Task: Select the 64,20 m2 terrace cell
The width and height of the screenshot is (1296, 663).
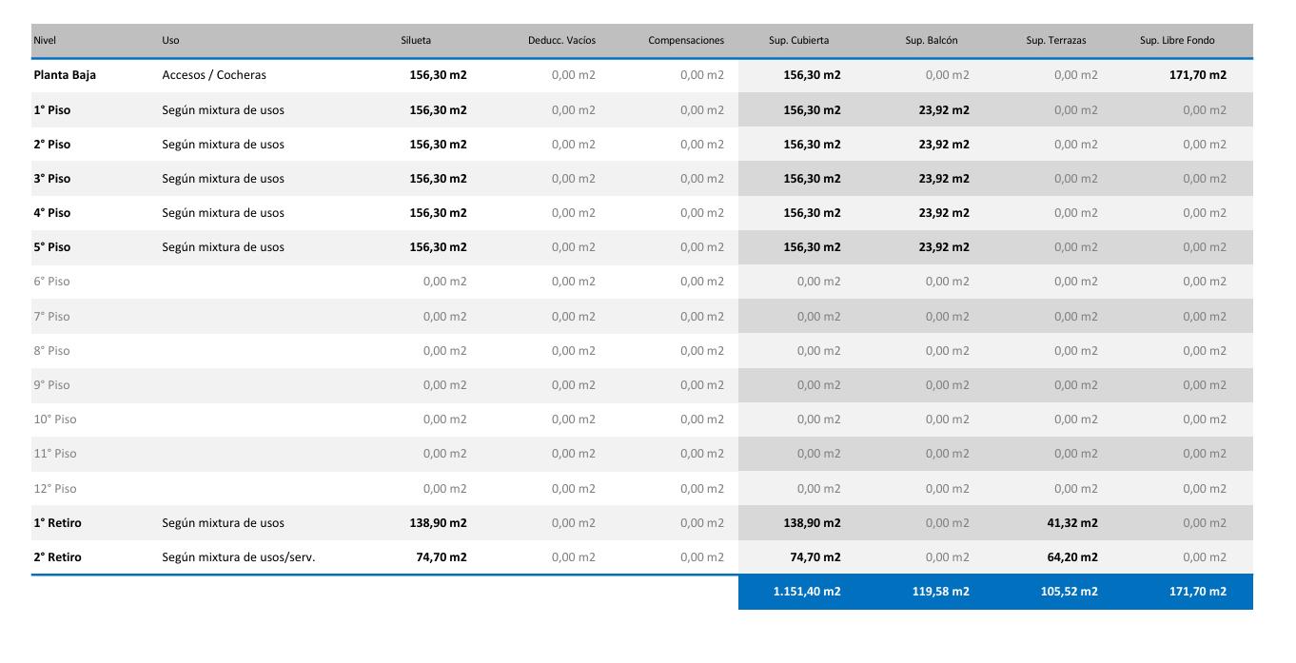Action: tap(1071, 557)
